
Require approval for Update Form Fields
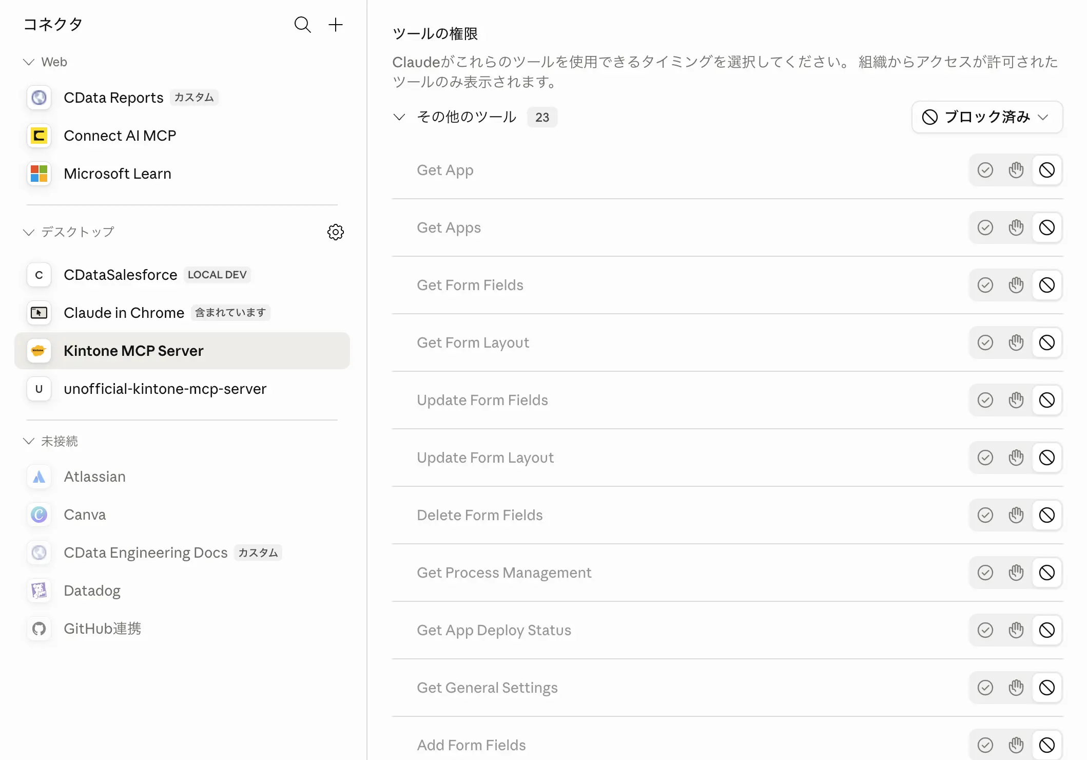pos(1016,400)
